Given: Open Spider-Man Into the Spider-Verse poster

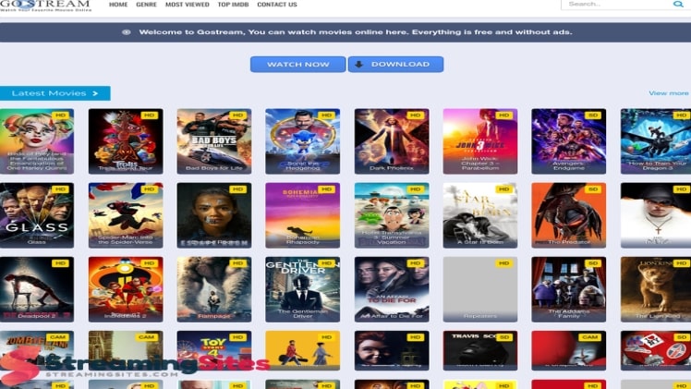Looking at the screenshot, I should tap(126, 215).
